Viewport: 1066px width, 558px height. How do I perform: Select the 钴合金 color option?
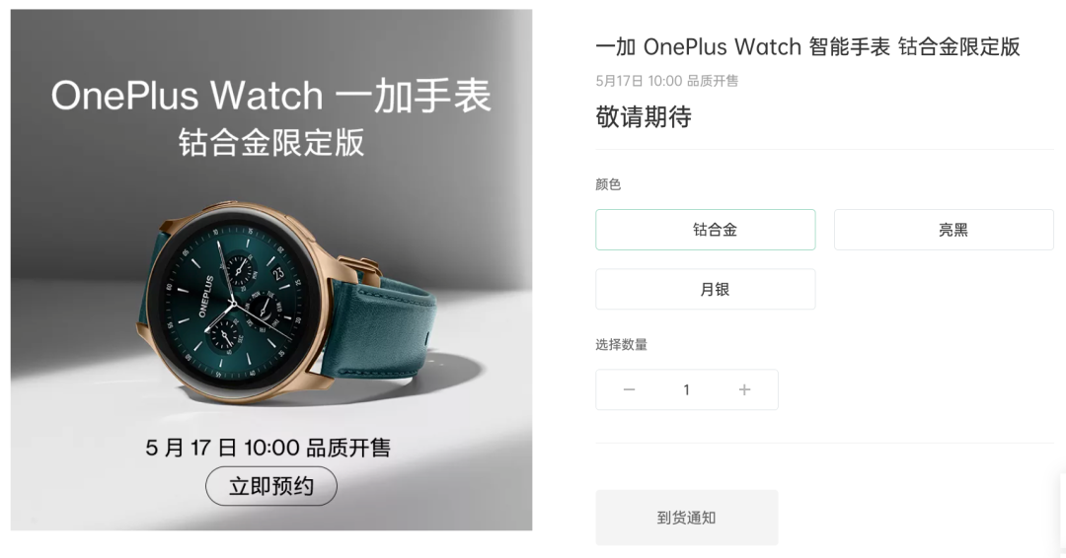click(x=705, y=230)
